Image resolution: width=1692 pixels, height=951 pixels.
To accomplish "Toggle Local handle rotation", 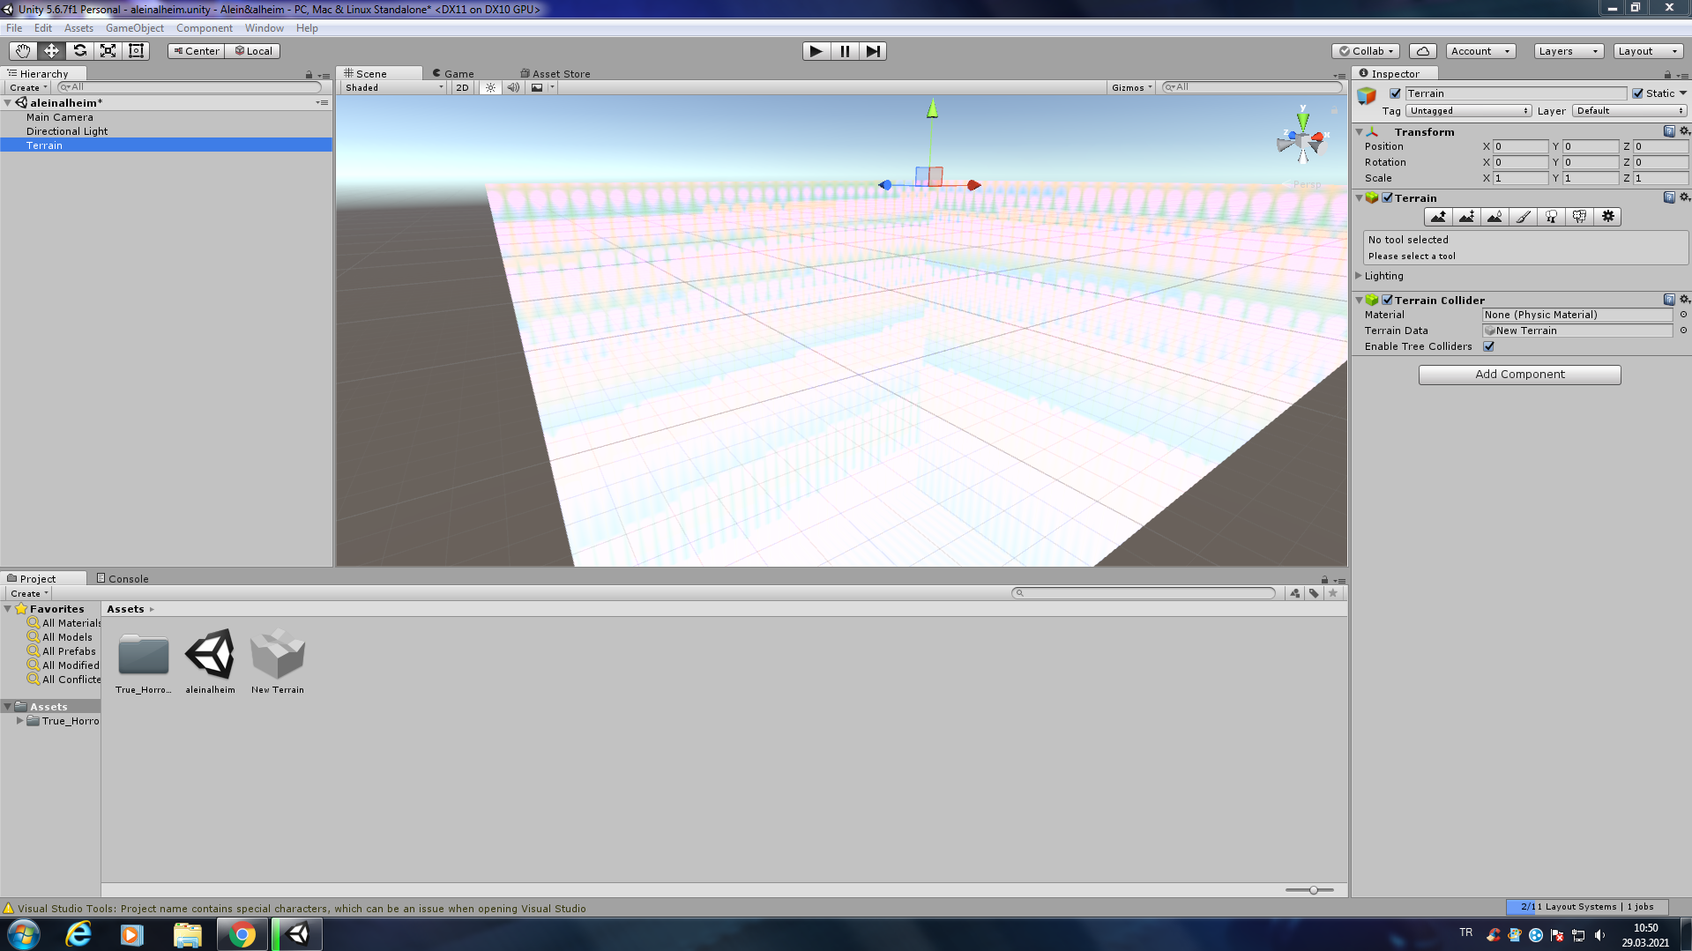I will [x=252, y=51].
